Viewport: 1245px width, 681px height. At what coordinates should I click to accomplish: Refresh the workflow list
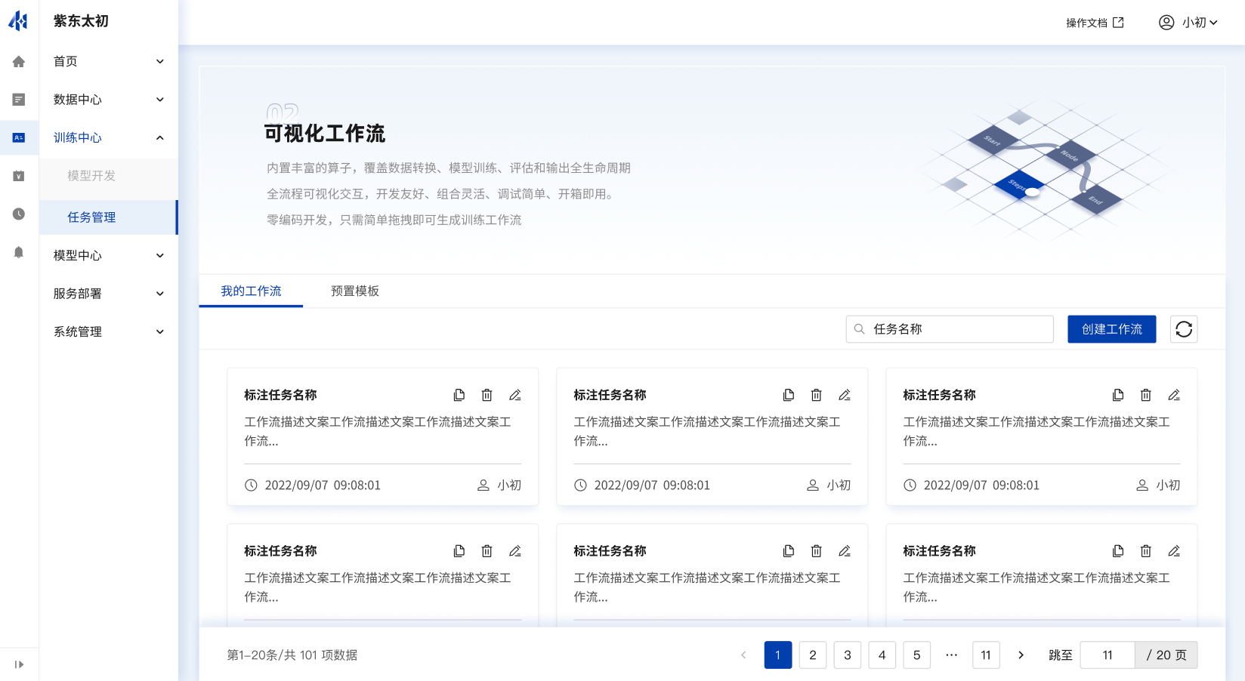(1184, 329)
